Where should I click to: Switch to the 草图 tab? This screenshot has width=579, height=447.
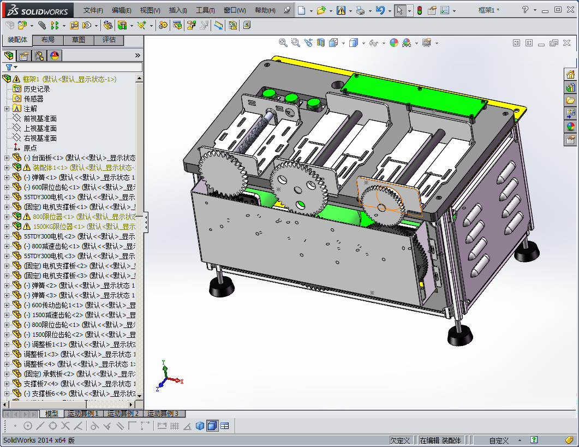click(x=79, y=40)
